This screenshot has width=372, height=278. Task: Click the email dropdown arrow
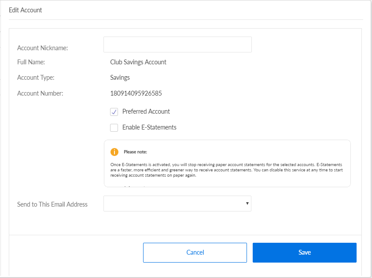coord(247,204)
